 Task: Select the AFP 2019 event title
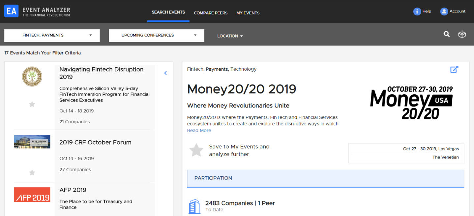coord(73,190)
